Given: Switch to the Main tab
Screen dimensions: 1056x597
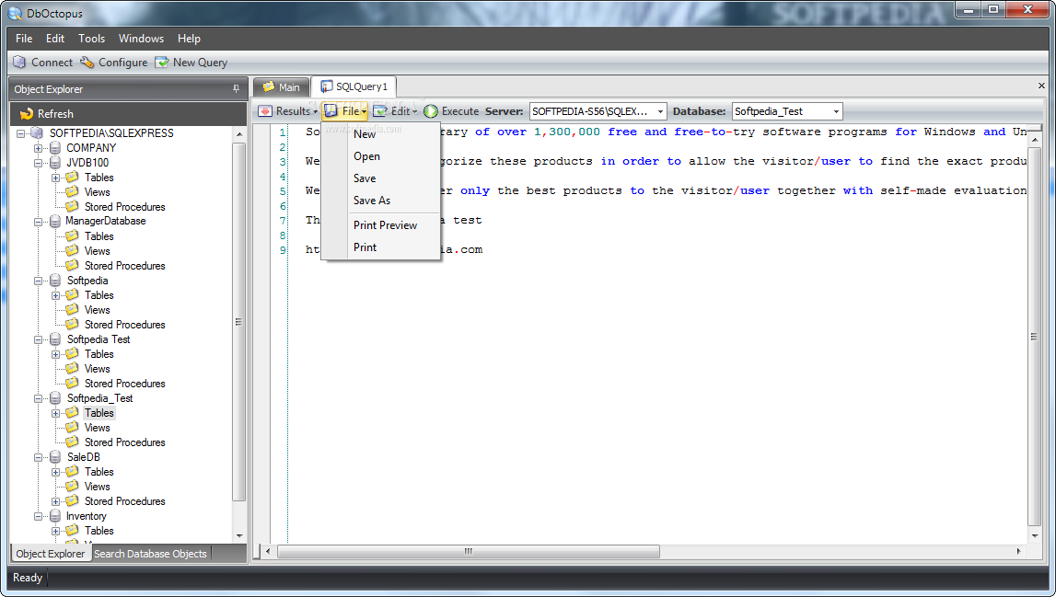Looking at the screenshot, I should [x=282, y=86].
